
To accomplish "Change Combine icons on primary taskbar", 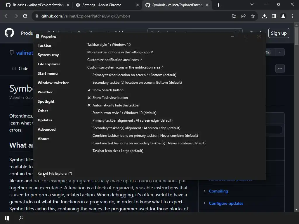I will tap(145, 136).
